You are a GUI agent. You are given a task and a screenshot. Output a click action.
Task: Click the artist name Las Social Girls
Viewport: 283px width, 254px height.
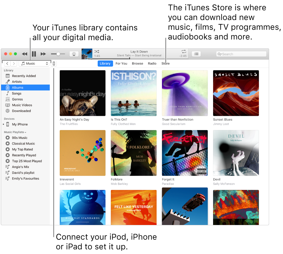point(70,184)
